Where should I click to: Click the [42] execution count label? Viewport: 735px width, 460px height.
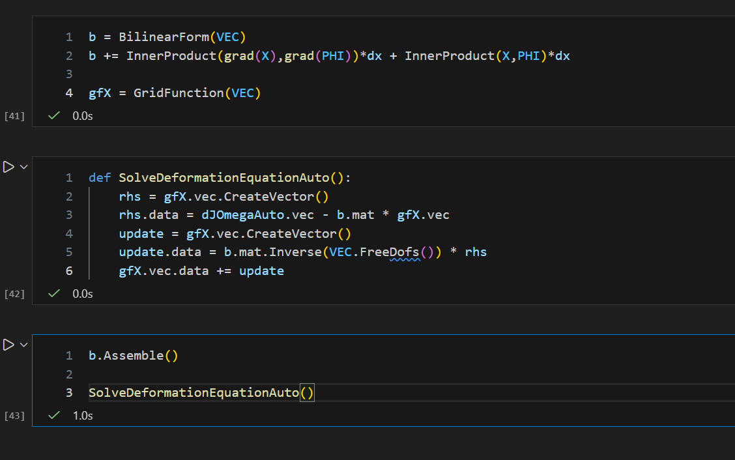(14, 294)
